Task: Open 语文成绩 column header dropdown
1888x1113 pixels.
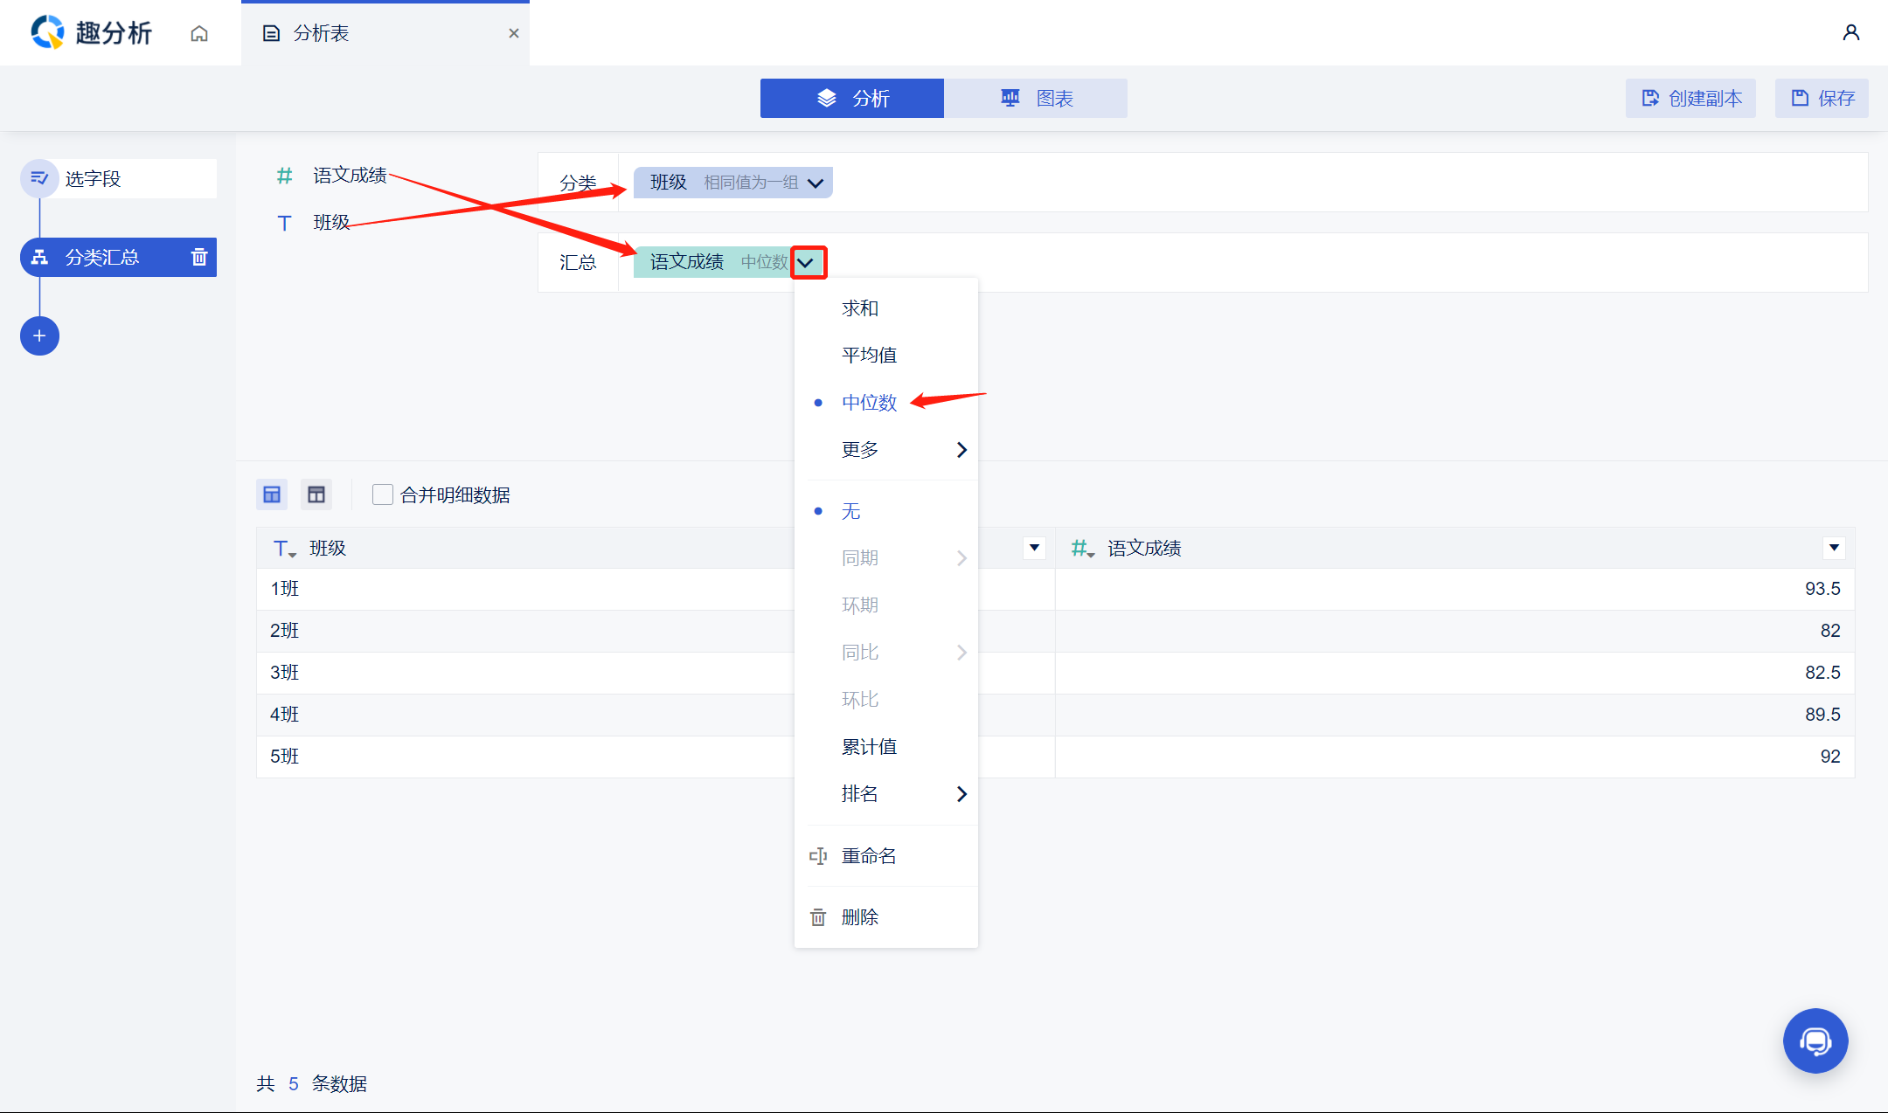Action: (1834, 548)
